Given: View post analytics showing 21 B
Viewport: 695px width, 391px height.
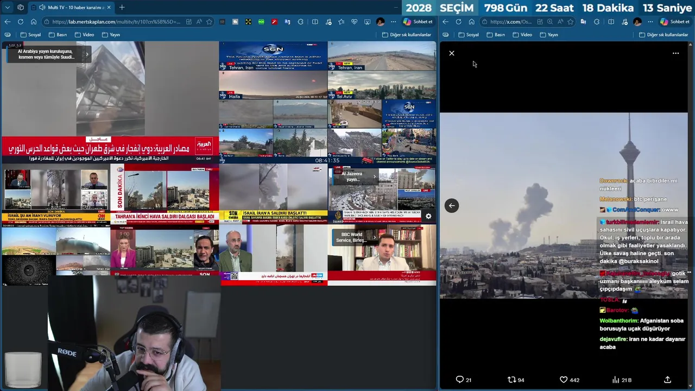Looking at the screenshot, I should coord(622,380).
